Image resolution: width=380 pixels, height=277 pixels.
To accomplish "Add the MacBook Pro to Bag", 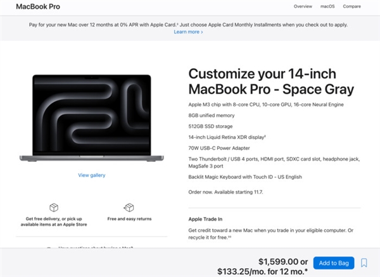I will (333, 263).
